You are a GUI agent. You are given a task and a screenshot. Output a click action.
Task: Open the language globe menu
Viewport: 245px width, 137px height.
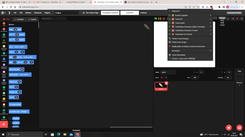[x=3, y=13]
